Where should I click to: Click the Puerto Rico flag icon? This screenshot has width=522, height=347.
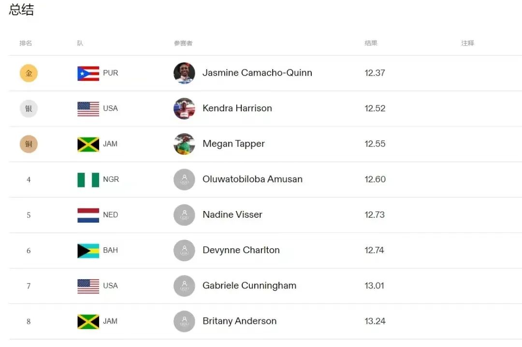pyautogui.click(x=88, y=73)
